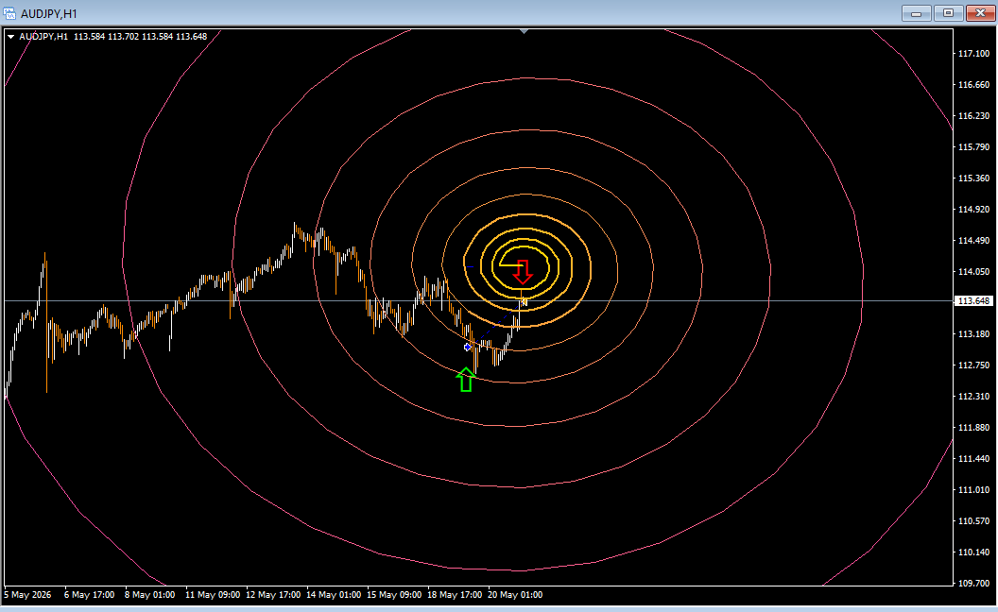Click the 112.310 price scale label
The height and width of the screenshot is (612, 998).
click(973, 397)
